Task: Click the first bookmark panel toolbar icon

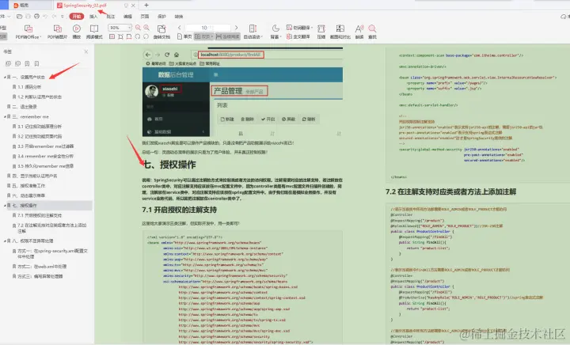Action: point(8,63)
